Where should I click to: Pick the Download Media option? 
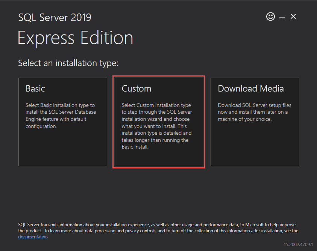pyautogui.click(x=255, y=122)
